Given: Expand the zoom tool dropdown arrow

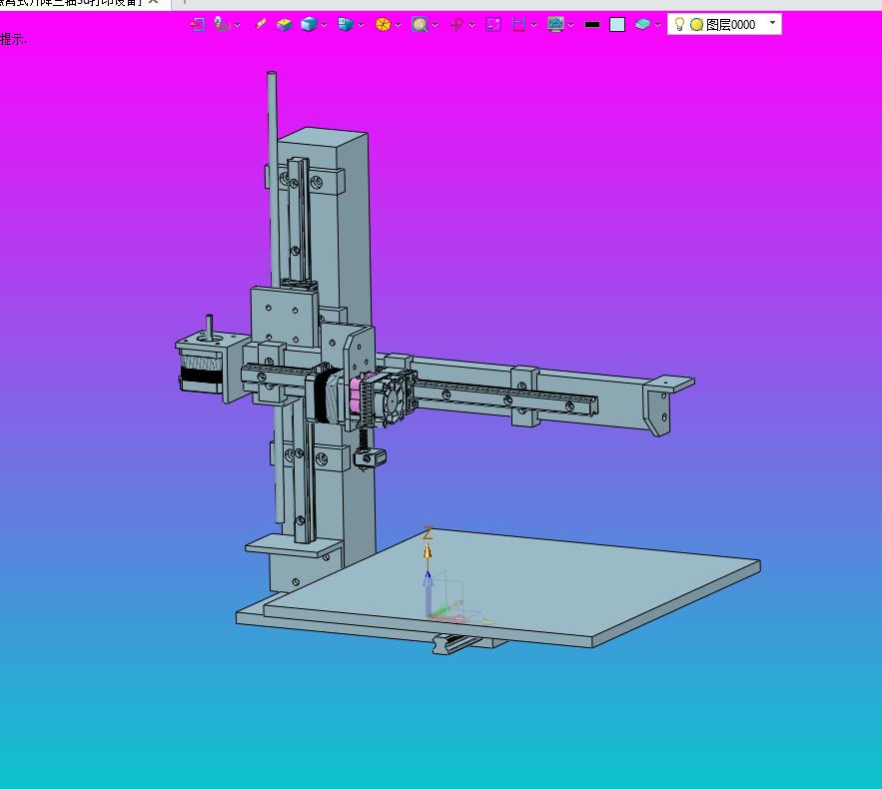Looking at the screenshot, I should [435, 25].
